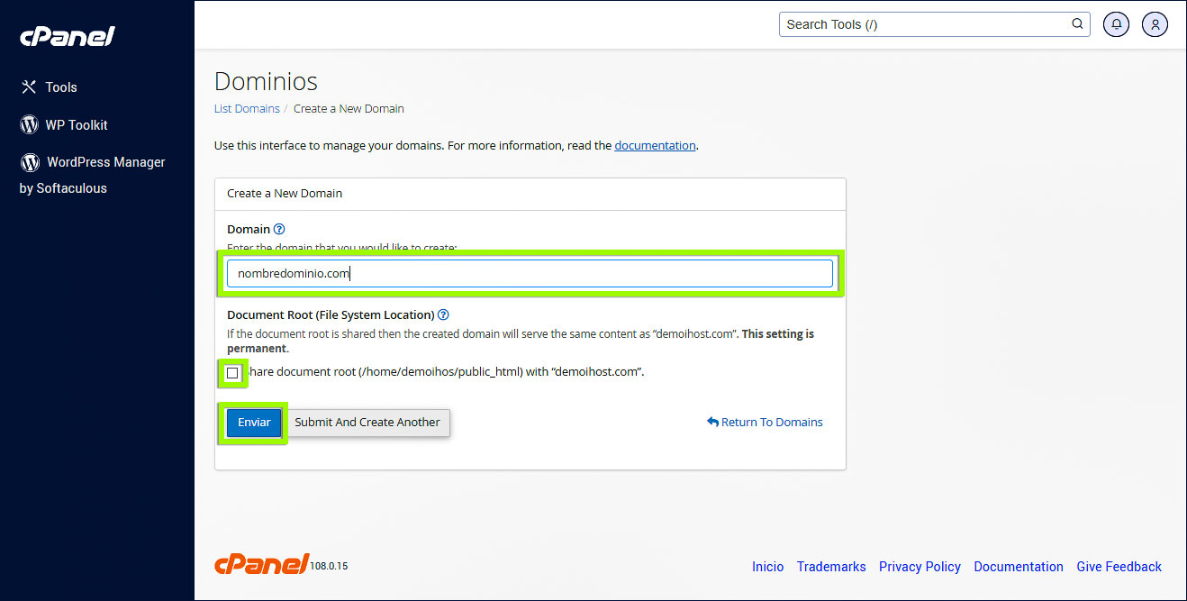Click the Document Root help icon

pyautogui.click(x=443, y=315)
